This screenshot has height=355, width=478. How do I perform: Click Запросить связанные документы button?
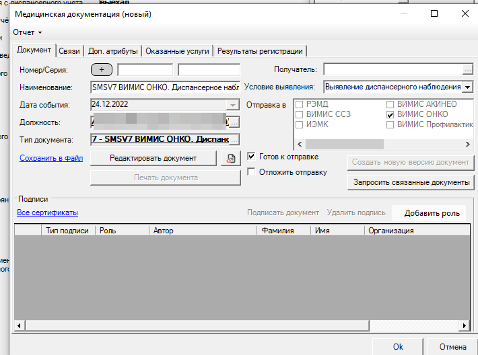(411, 182)
